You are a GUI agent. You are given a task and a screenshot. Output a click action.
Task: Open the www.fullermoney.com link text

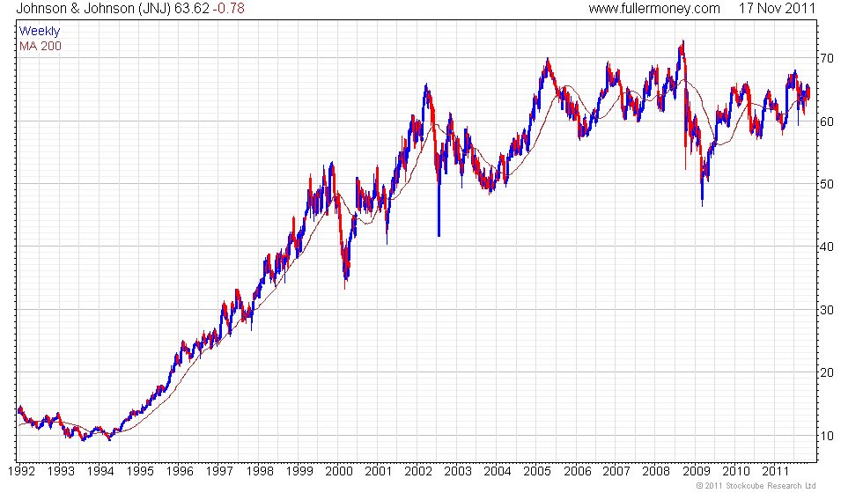pyautogui.click(x=654, y=9)
